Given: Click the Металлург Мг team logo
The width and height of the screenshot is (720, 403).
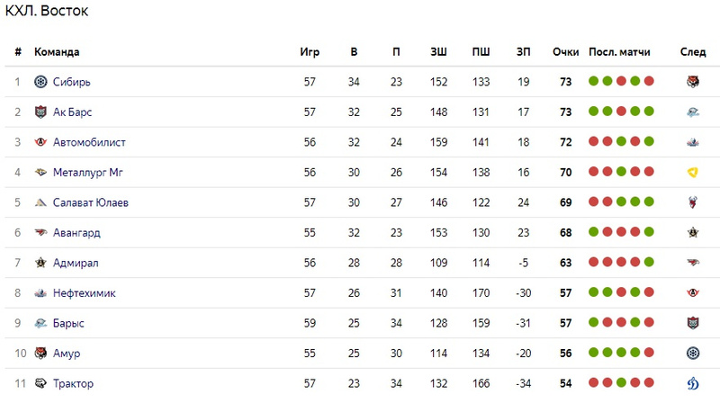Looking at the screenshot, I should pyautogui.click(x=40, y=173).
